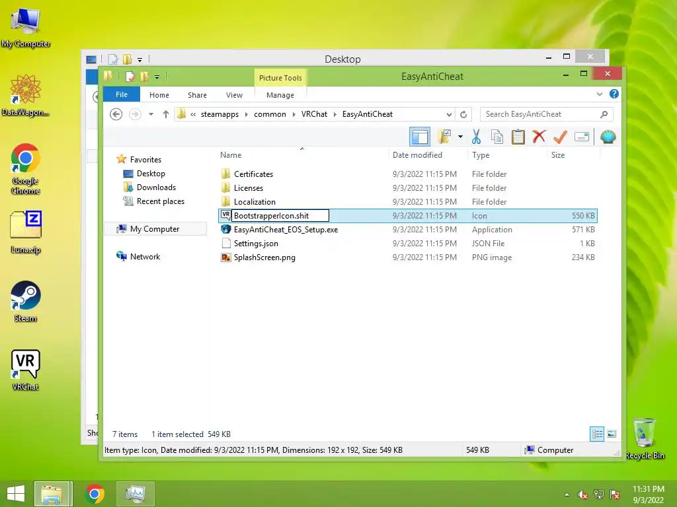Click the steamapps breadcrumb
The width and height of the screenshot is (677, 507).
click(x=219, y=114)
